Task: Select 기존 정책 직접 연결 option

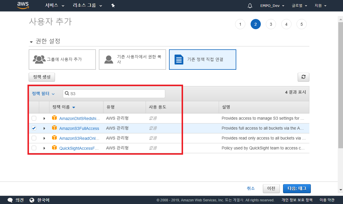Action: point(203,60)
